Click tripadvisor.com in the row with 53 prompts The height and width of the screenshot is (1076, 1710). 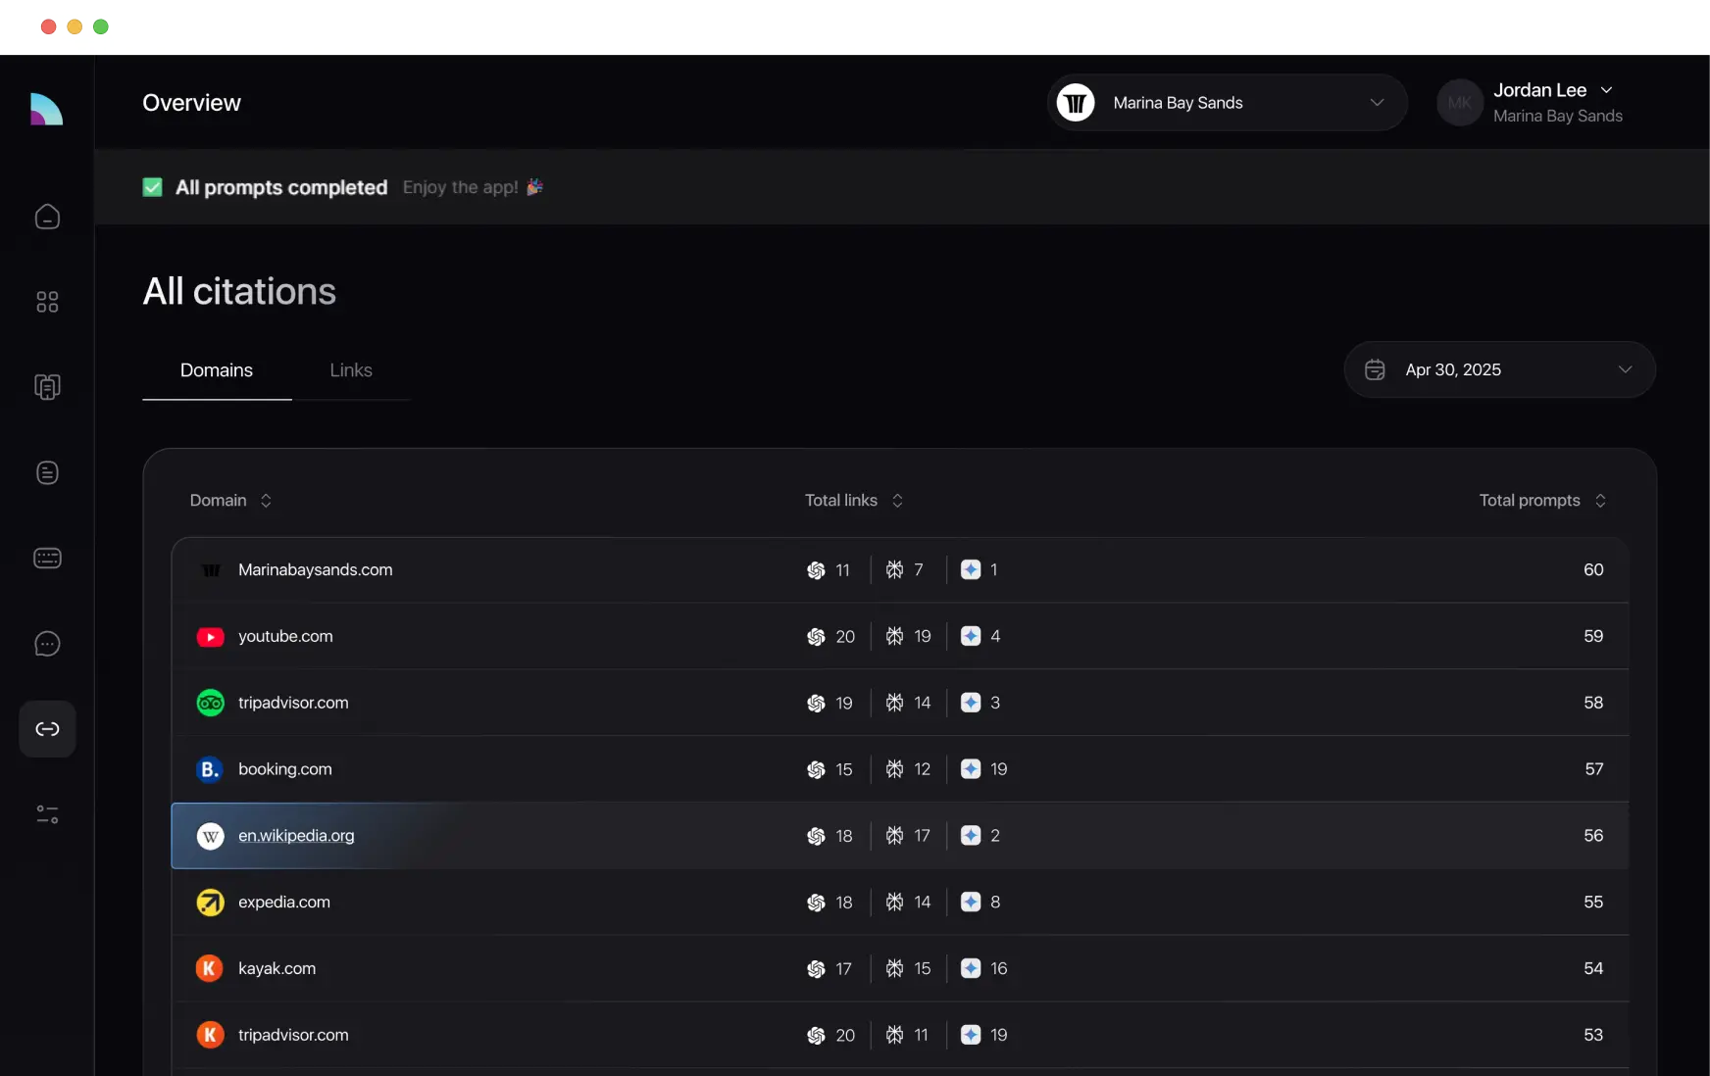click(293, 1035)
